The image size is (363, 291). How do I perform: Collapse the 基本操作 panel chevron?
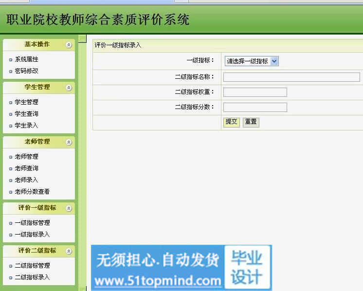69,45
